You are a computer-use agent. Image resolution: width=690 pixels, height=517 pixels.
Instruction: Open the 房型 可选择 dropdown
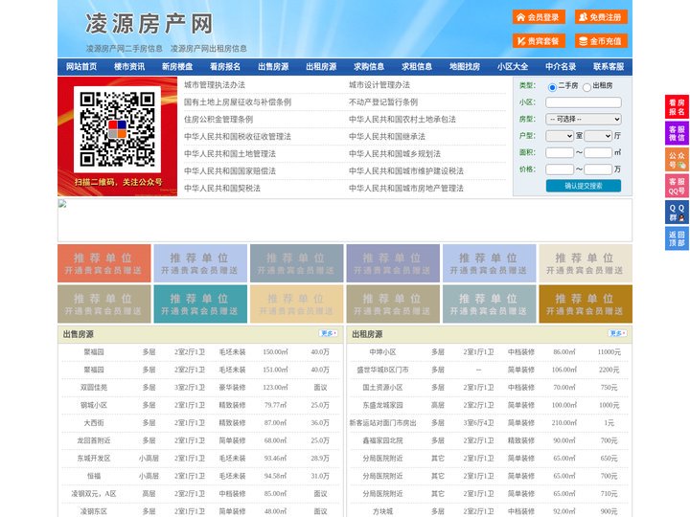click(x=584, y=119)
